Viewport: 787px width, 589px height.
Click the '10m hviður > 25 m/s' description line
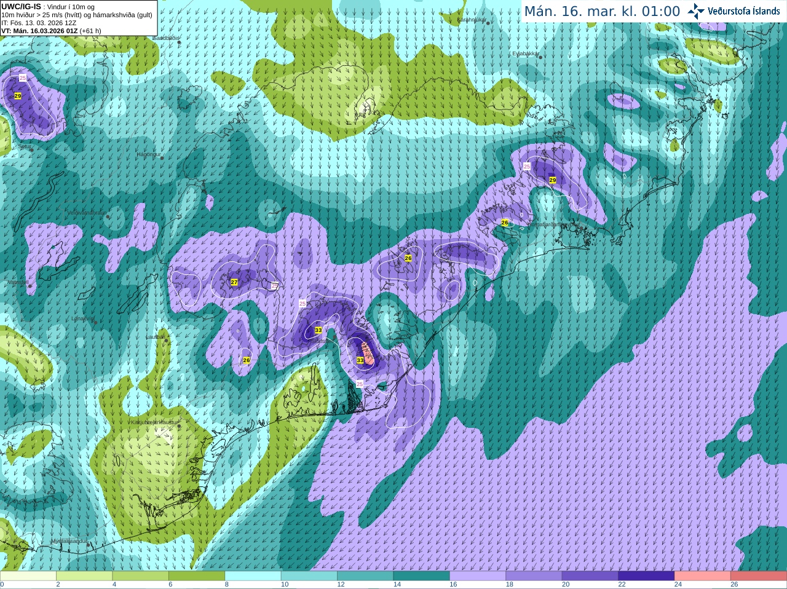click(x=77, y=15)
